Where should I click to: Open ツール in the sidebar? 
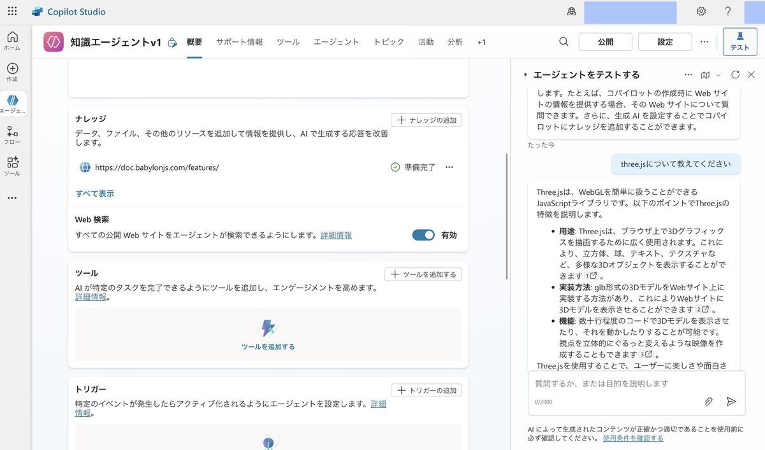[12, 167]
